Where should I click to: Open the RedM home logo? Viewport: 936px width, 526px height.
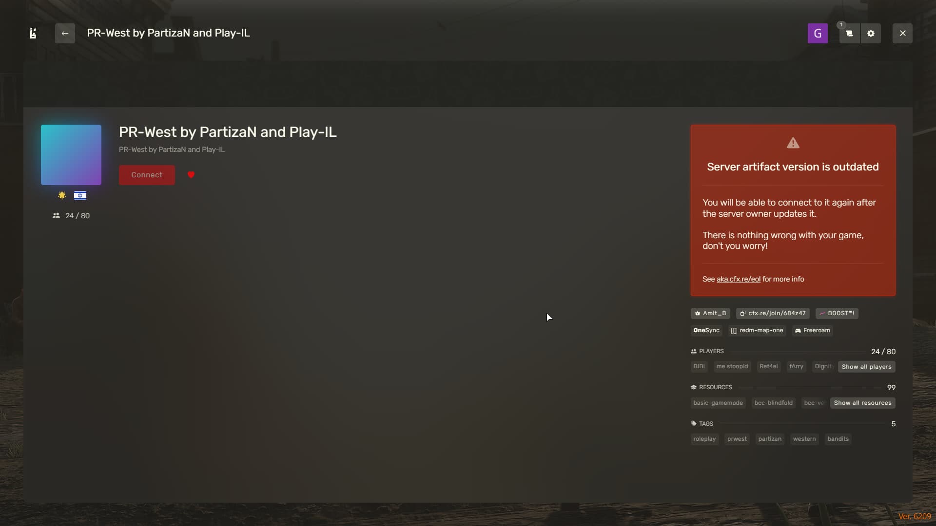click(x=33, y=33)
